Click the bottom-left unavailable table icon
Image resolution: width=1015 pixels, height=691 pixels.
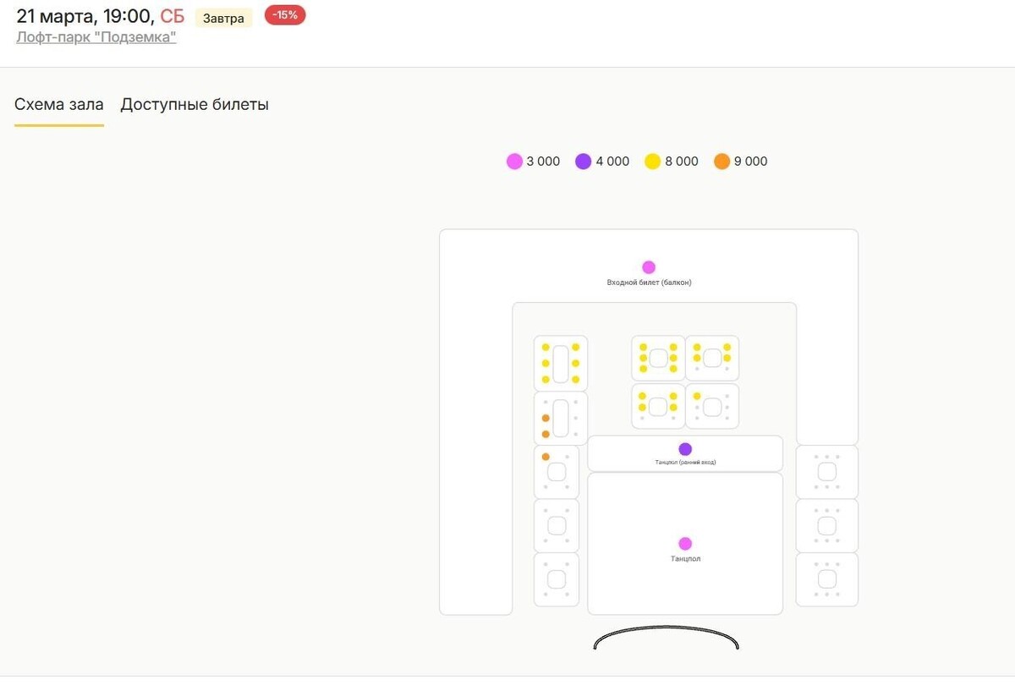click(557, 579)
